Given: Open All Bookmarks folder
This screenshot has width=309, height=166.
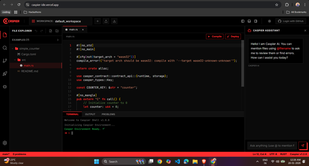Looking at the screenshot, I should click(x=296, y=12).
